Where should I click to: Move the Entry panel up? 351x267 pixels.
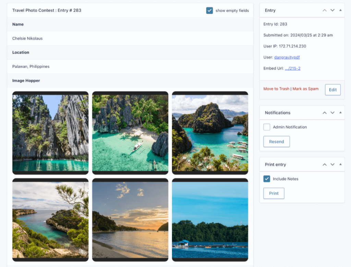325,10
